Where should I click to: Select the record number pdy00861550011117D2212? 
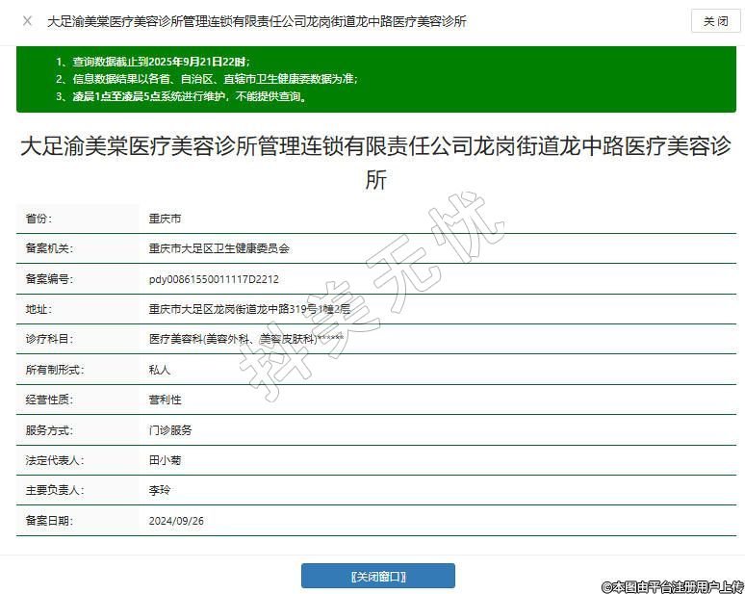tap(214, 279)
